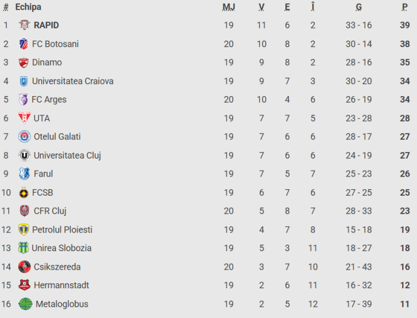Click the FC Botosani club logo
Screen dimensions: 417x318
(x=23, y=44)
